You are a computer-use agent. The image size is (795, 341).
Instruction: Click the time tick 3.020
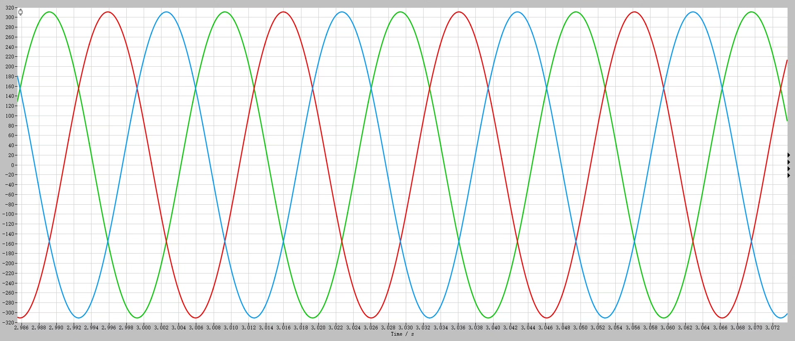point(318,327)
